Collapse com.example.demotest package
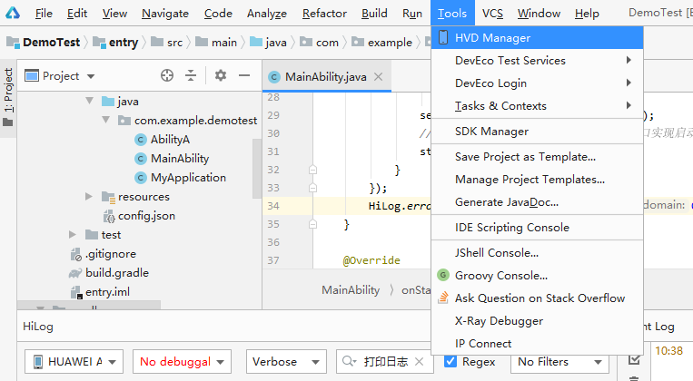 coord(106,120)
